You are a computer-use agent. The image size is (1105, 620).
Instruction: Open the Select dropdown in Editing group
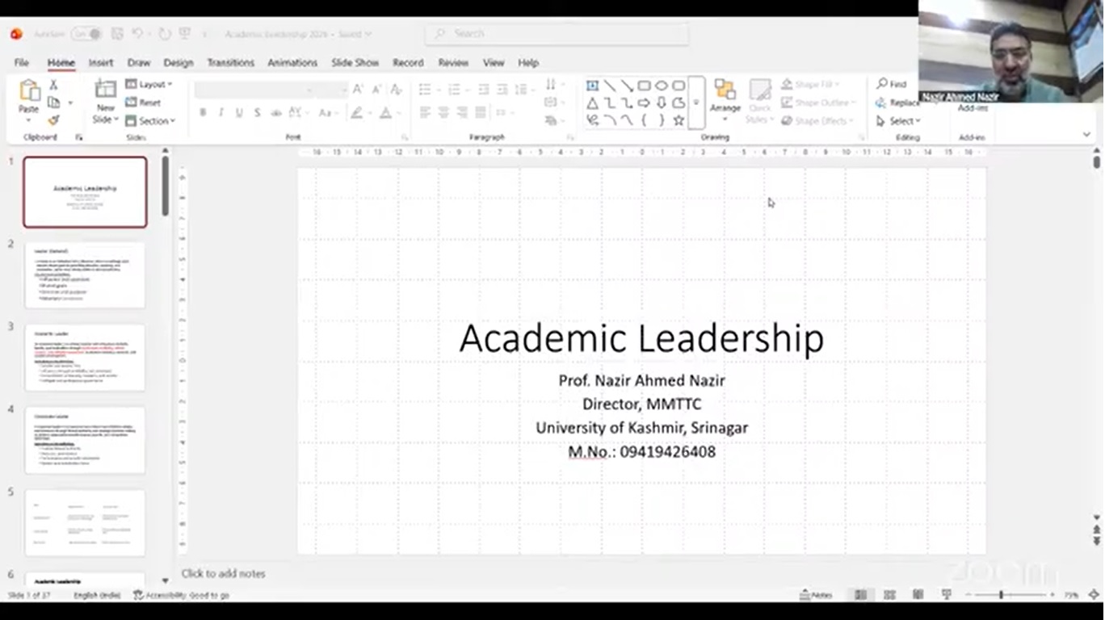pos(899,121)
